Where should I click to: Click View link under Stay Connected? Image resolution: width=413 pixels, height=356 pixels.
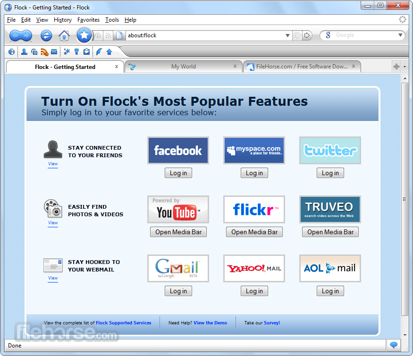(x=53, y=164)
